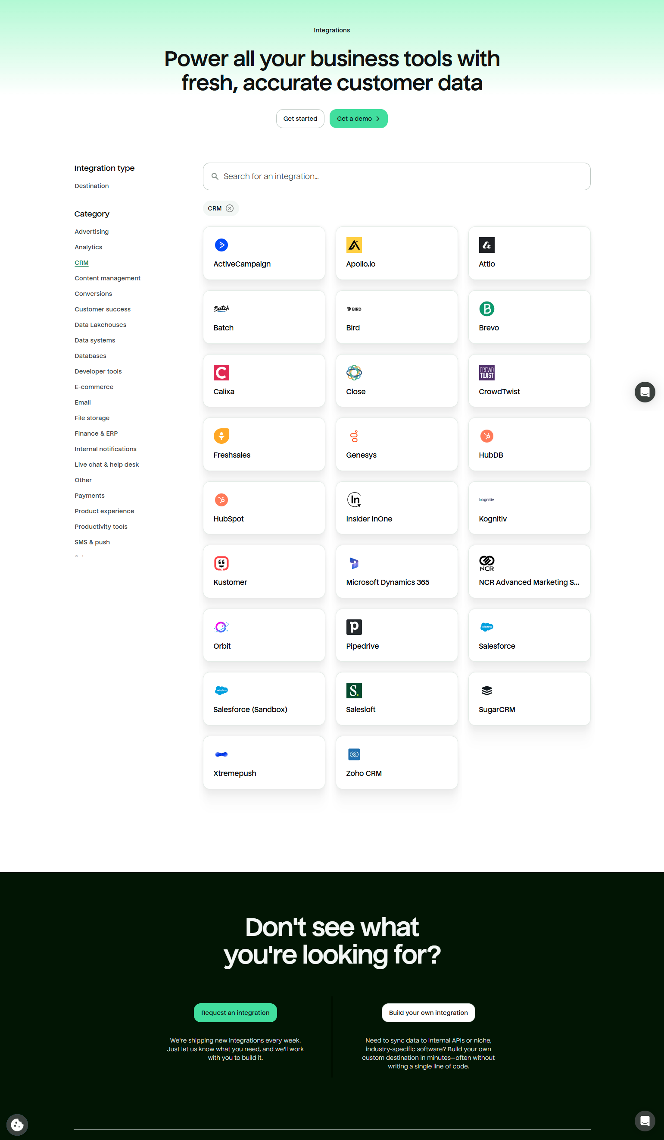
Task: Click the HubDB orange sprocket icon
Action: (487, 436)
